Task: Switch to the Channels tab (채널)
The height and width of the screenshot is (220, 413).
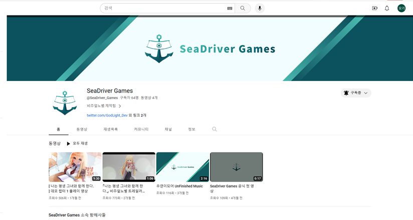Action: (168, 129)
